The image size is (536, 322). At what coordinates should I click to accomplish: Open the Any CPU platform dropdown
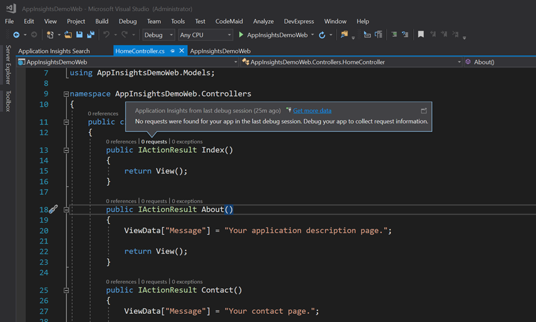point(205,35)
